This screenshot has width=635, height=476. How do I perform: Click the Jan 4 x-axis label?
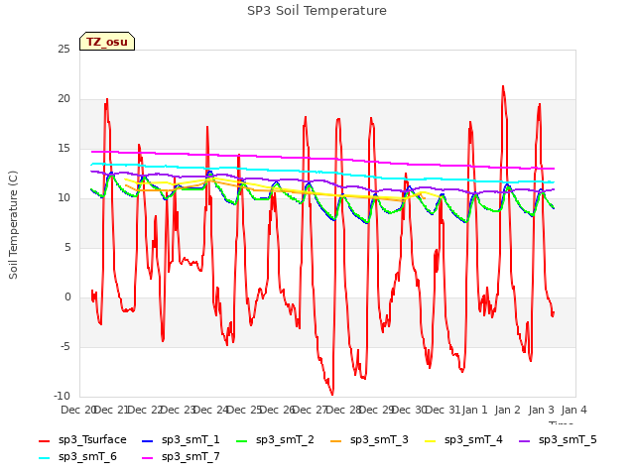click(x=573, y=410)
